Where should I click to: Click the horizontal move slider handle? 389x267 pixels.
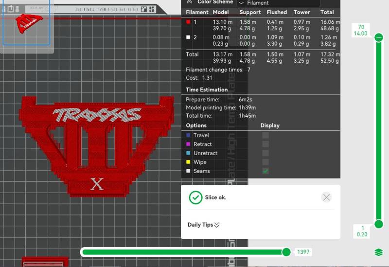point(286,252)
